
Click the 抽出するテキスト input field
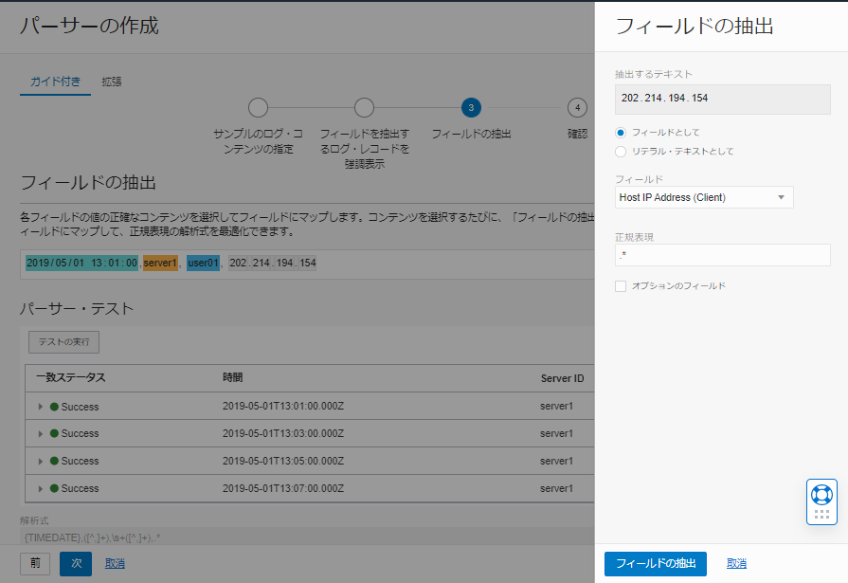click(x=722, y=99)
